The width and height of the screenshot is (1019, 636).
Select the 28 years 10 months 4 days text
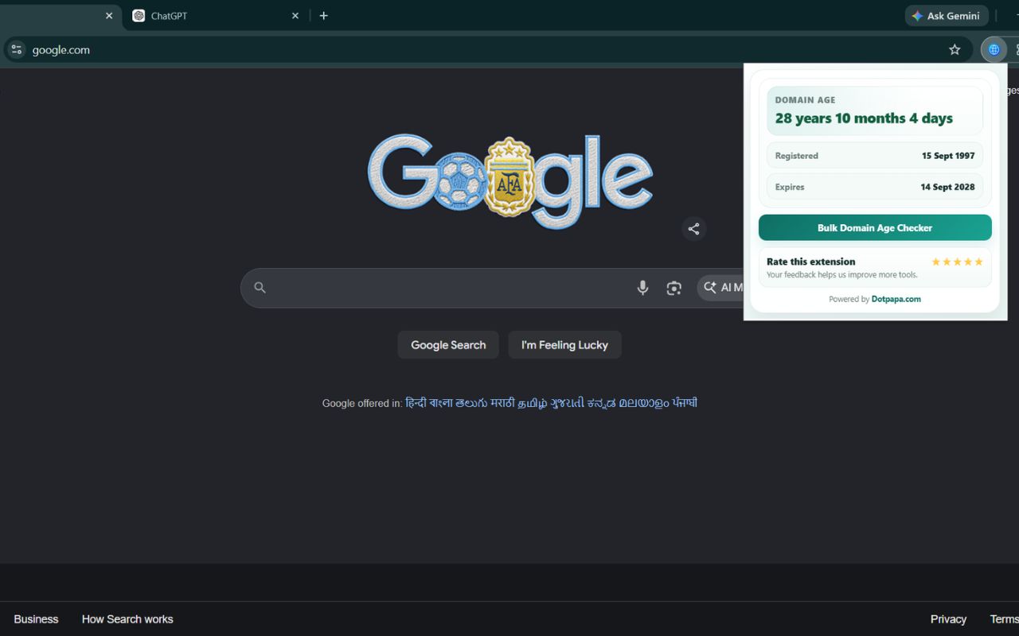pyautogui.click(x=864, y=118)
